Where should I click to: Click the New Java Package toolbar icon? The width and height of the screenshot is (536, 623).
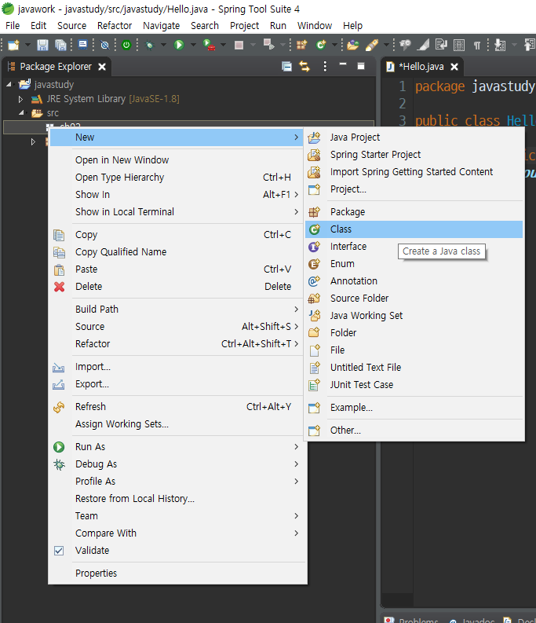coord(302,45)
